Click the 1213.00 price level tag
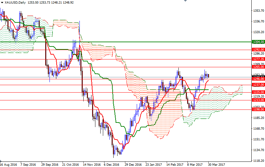This screenshot has height=167, width=265. (x=258, y=100)
